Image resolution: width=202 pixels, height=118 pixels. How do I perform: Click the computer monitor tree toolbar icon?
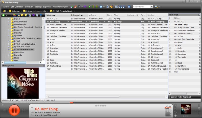point(37,15)
